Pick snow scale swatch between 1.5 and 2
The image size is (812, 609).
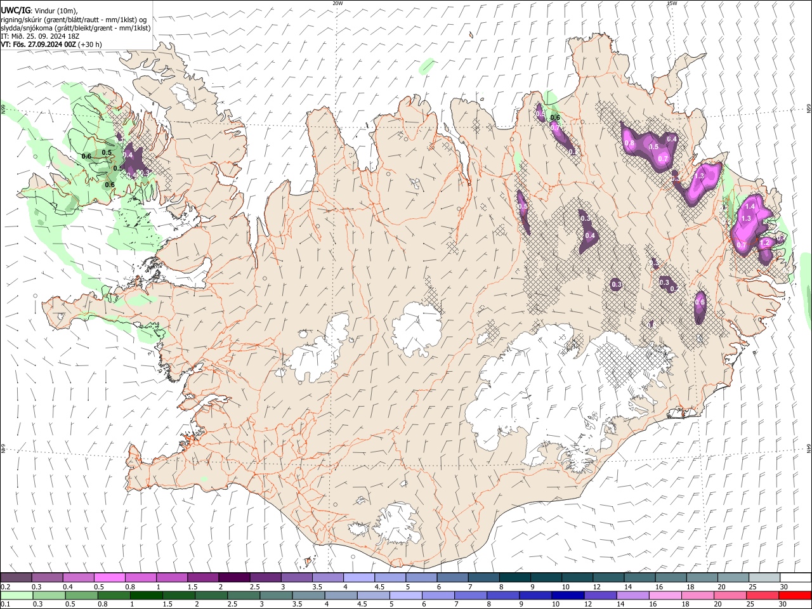[x=202, y=577]
